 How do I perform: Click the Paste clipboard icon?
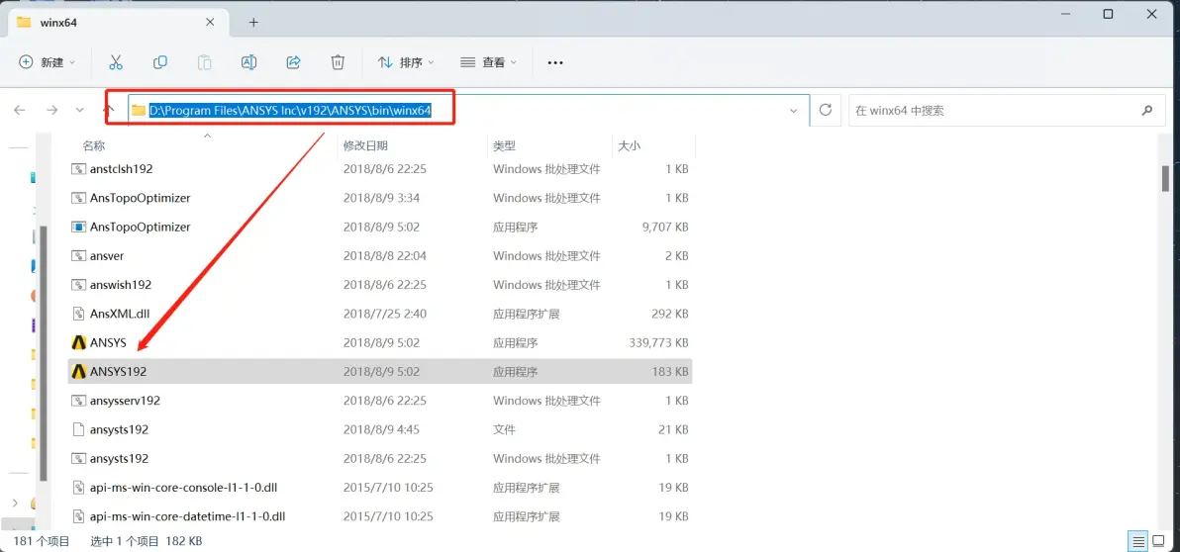coord(205,62)
